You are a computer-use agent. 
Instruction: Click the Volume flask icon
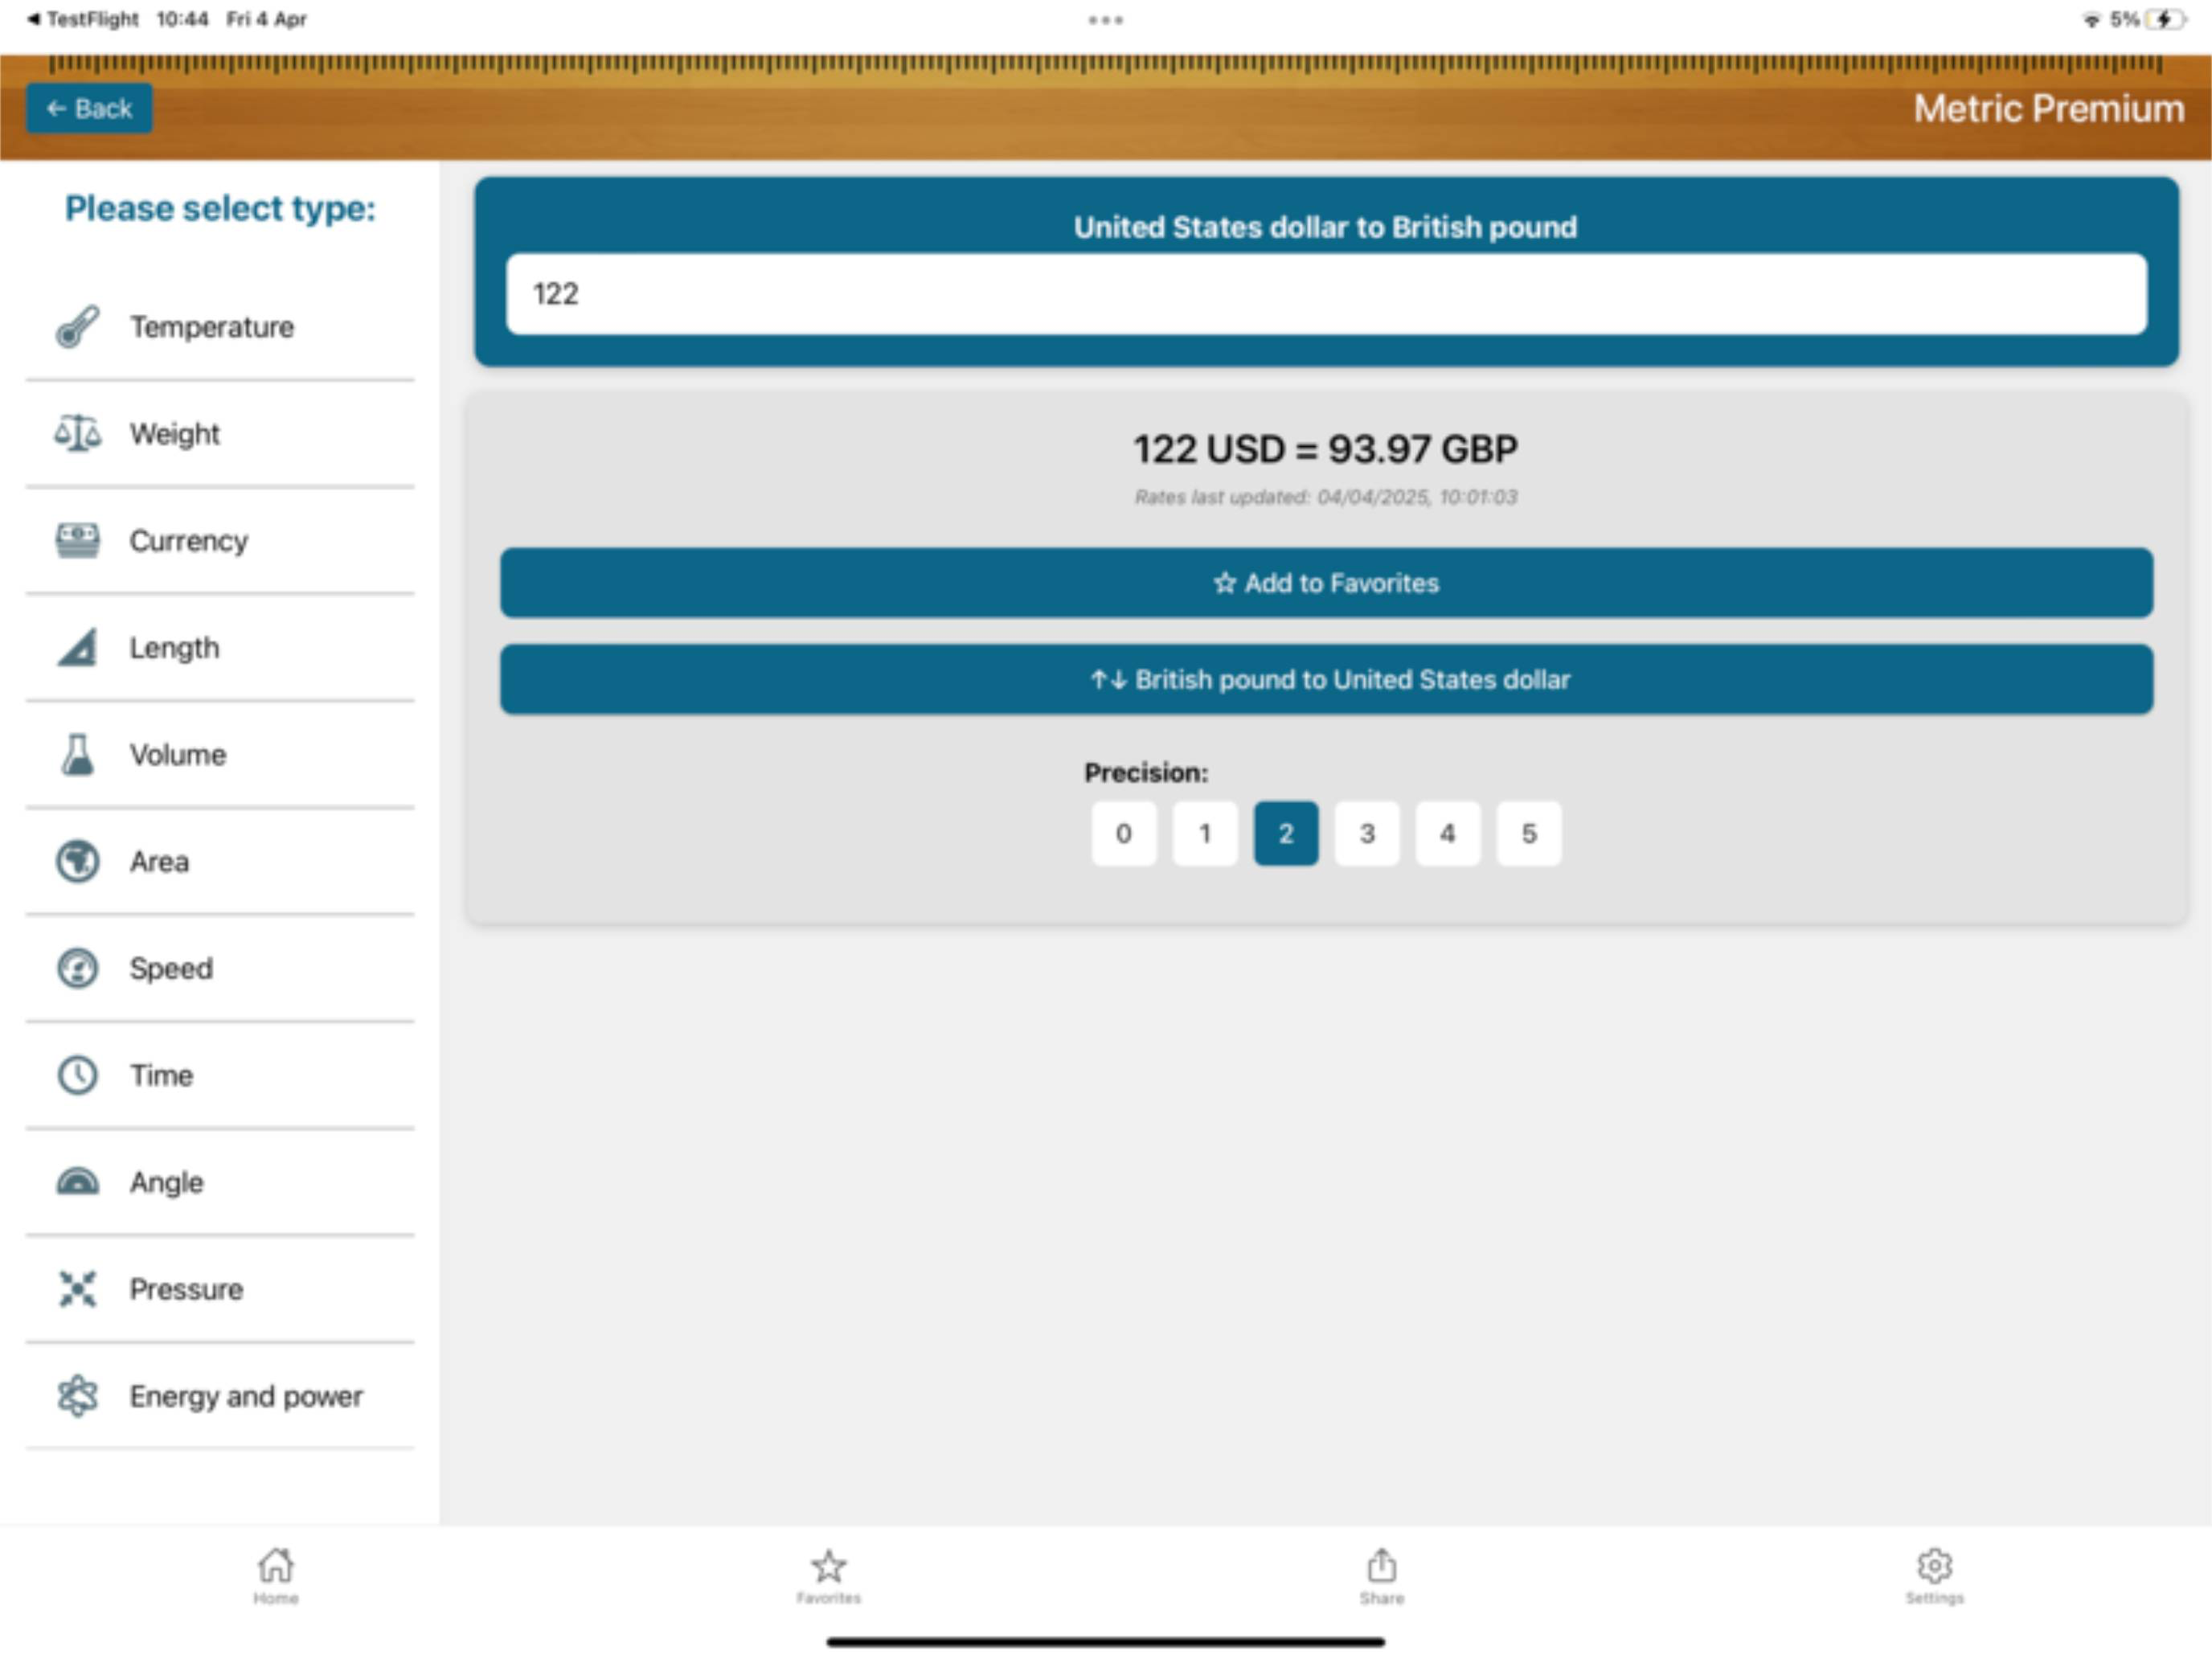click(77, 755)
